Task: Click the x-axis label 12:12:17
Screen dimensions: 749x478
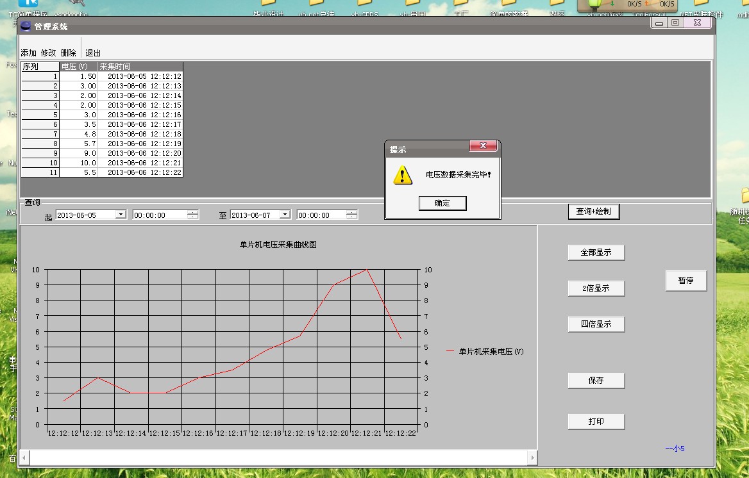Action: tap(232, 433)
